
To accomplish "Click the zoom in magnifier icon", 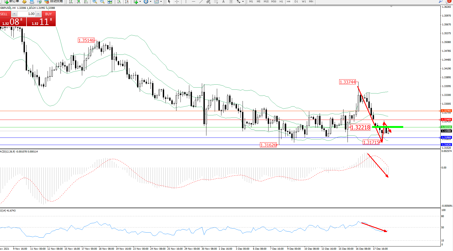I will [x=95, y=2].
